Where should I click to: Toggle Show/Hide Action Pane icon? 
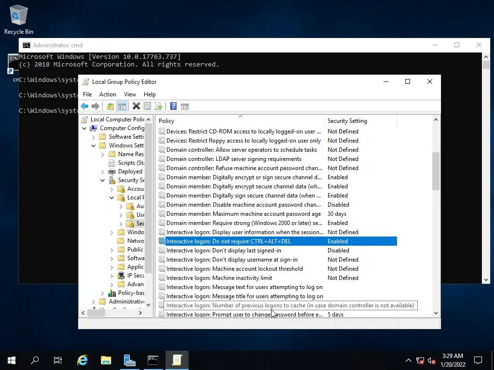(x=185, y=106)
